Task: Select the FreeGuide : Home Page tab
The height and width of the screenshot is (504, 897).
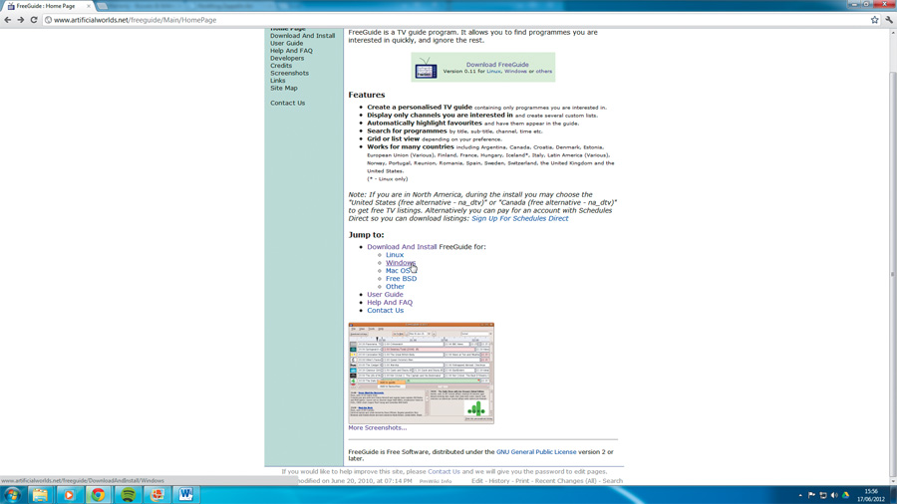Action: click(49, 6)
